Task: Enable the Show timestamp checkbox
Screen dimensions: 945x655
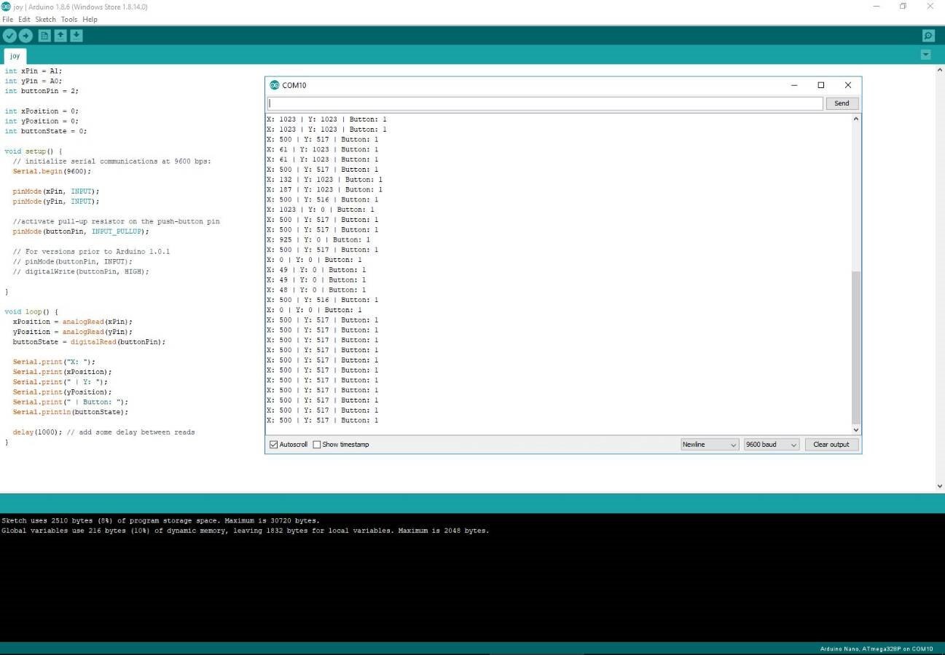Action: [x=317, y=445]
